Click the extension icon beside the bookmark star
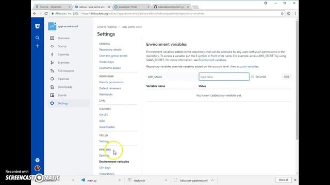The image size is (330, 185). [289, 13]
